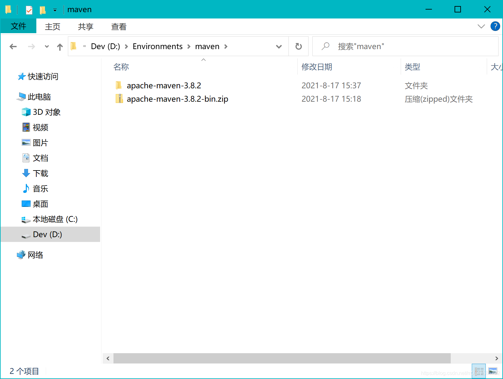Open 下载 folder in sidebar
Screen dimensions: 503x379
(40, 173)
